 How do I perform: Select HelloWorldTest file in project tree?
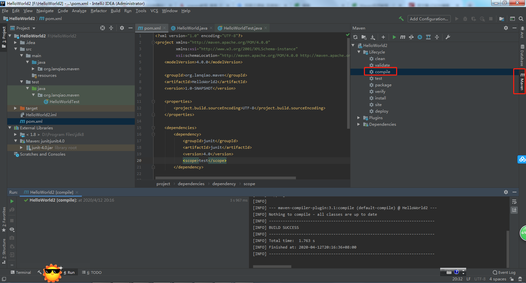(64, 101)
